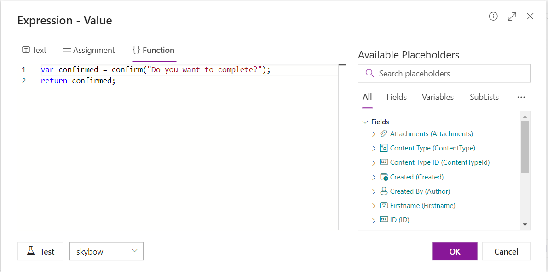
Task: Click the Created By person icon
Action: (384, 191)
